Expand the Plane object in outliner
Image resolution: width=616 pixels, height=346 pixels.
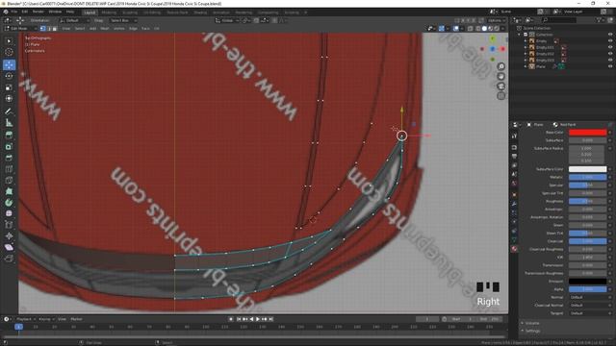point(526,66)
